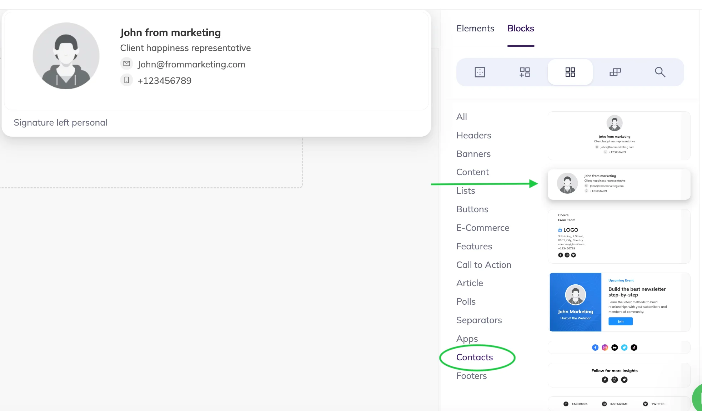Switch to the Elements tab
The width and height of the screenshot is (702, 411).
[475, 28]
